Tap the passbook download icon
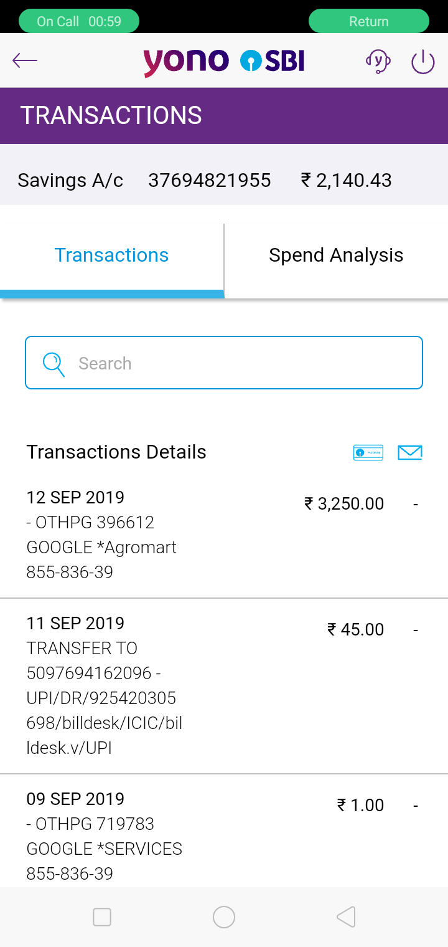Screen dimensions: 448x947 [x=368, y=453]
